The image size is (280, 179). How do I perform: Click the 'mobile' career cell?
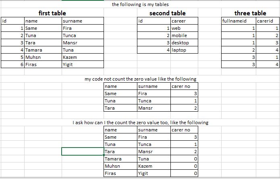(x=184, y=35)
